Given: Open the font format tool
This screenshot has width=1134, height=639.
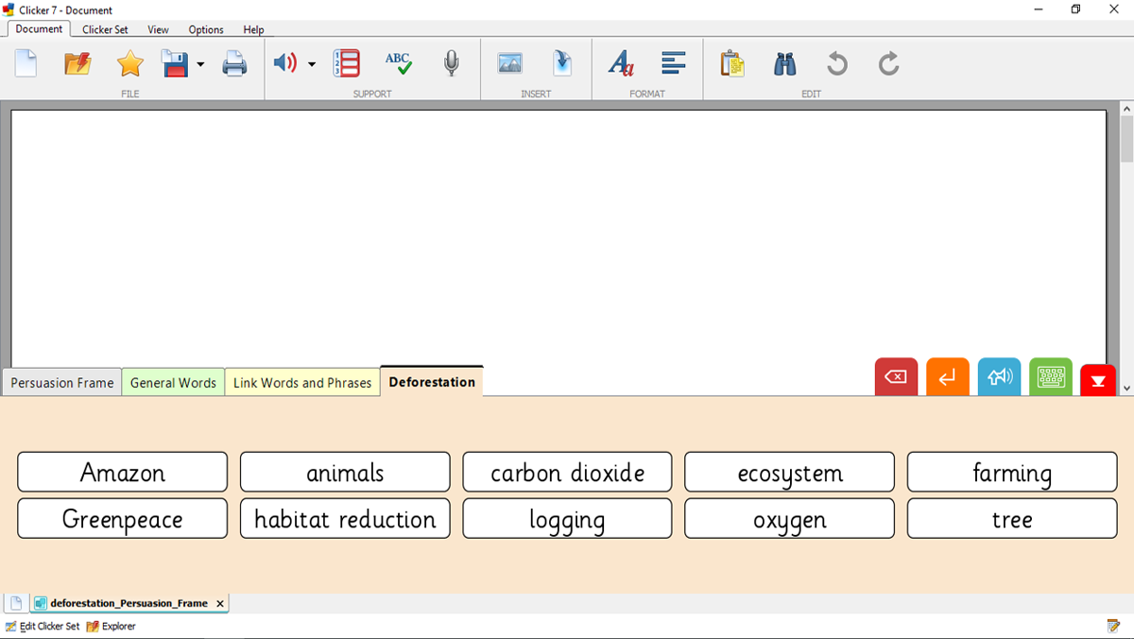Looking at the screenshot, I should click(x=621, y=64).
